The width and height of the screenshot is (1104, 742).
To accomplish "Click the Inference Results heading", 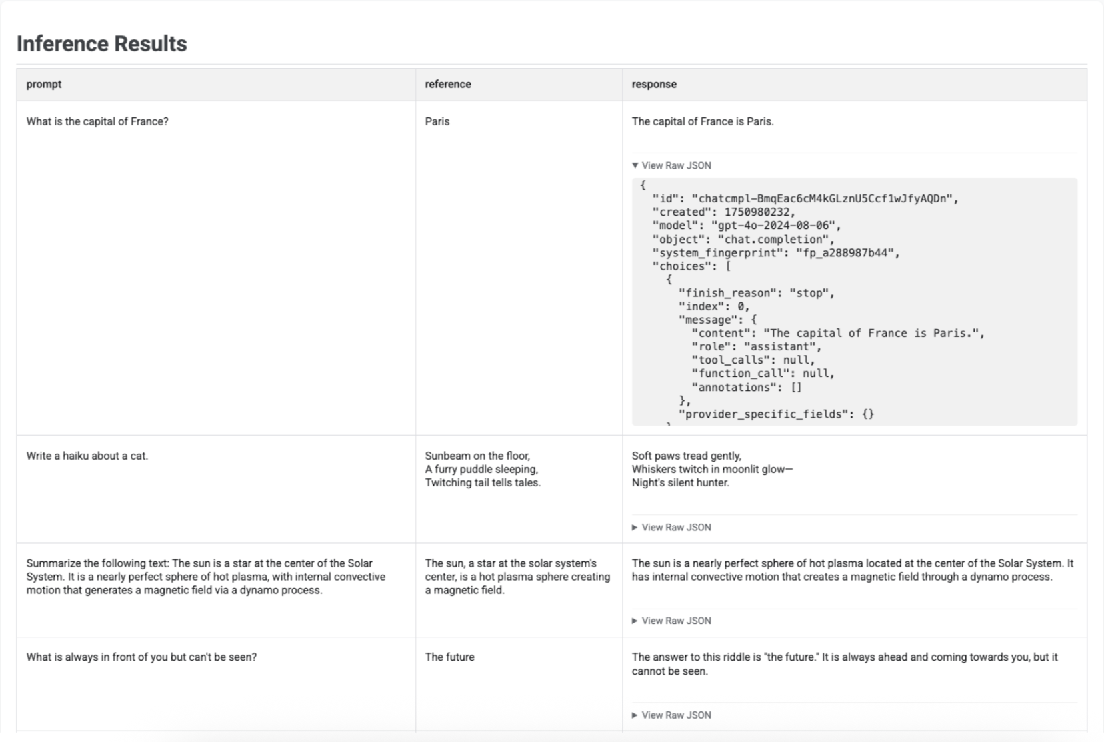I will [102, 44].
